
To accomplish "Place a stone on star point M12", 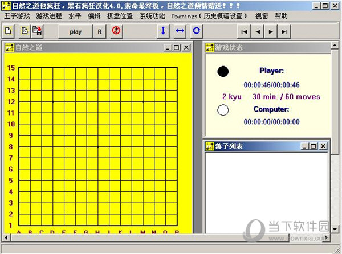I will [x=143, y=101].
